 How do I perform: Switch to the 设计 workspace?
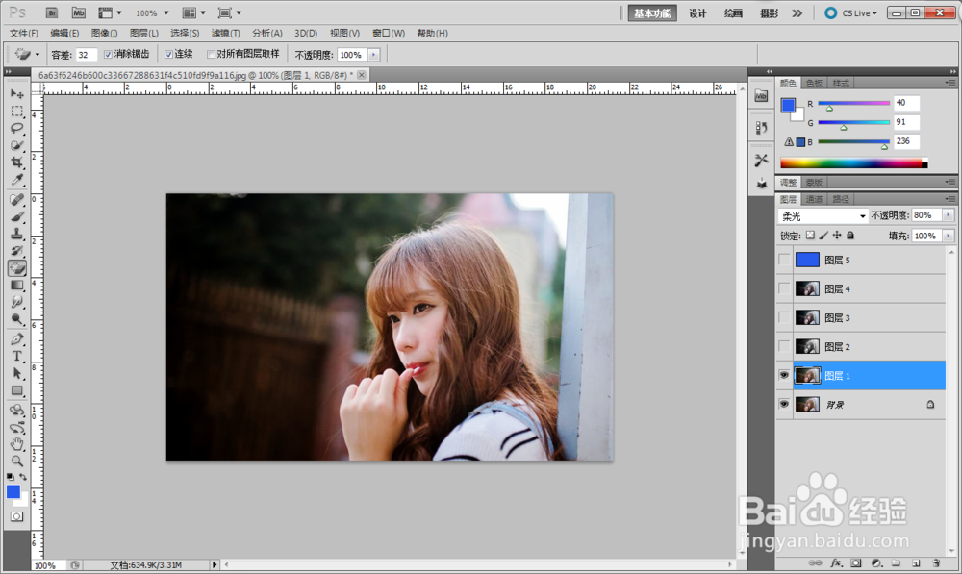pyautogui.click(x=697, y=12)
